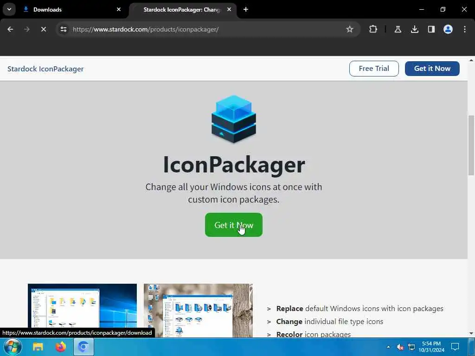Open the Windows Start button
Screen dimensions: 475x356
[13, 347]
